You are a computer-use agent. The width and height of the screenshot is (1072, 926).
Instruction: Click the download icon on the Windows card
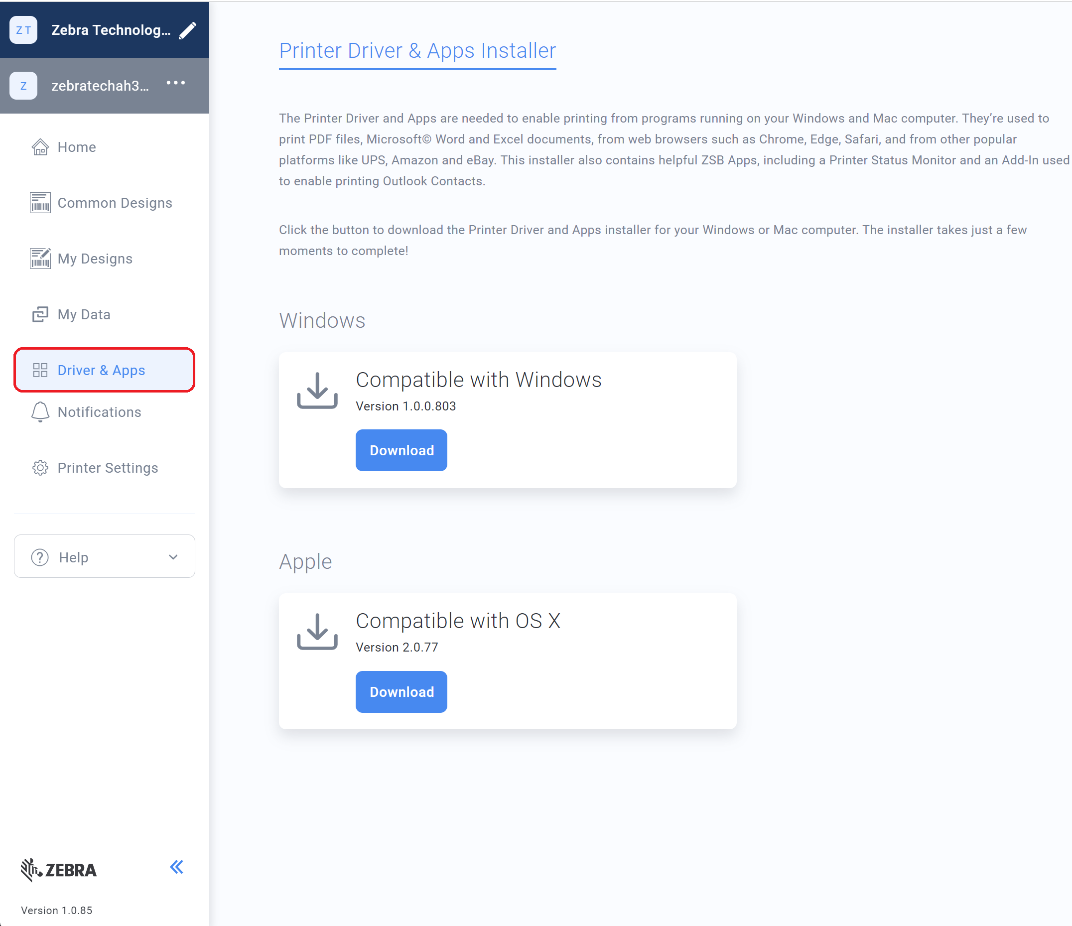click(x=317, y=391)
